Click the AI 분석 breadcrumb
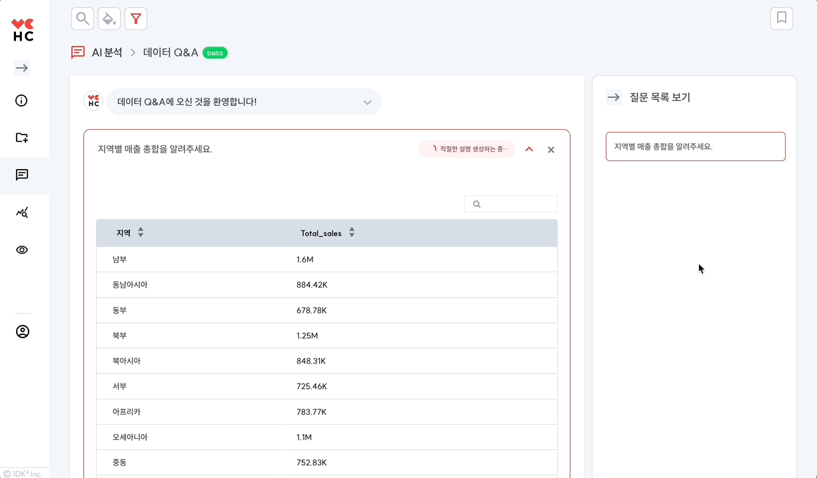 (x=107, y=52)
